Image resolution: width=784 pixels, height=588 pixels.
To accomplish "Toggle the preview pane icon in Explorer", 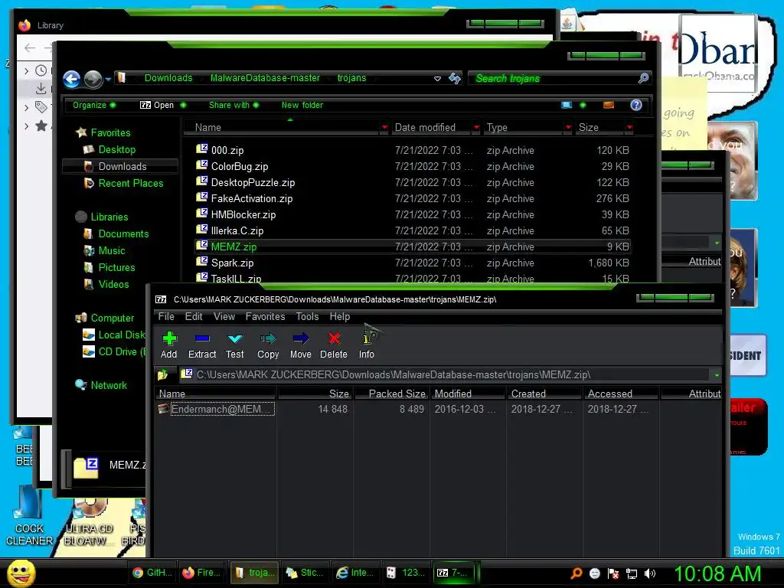I will tap(609, 105).
